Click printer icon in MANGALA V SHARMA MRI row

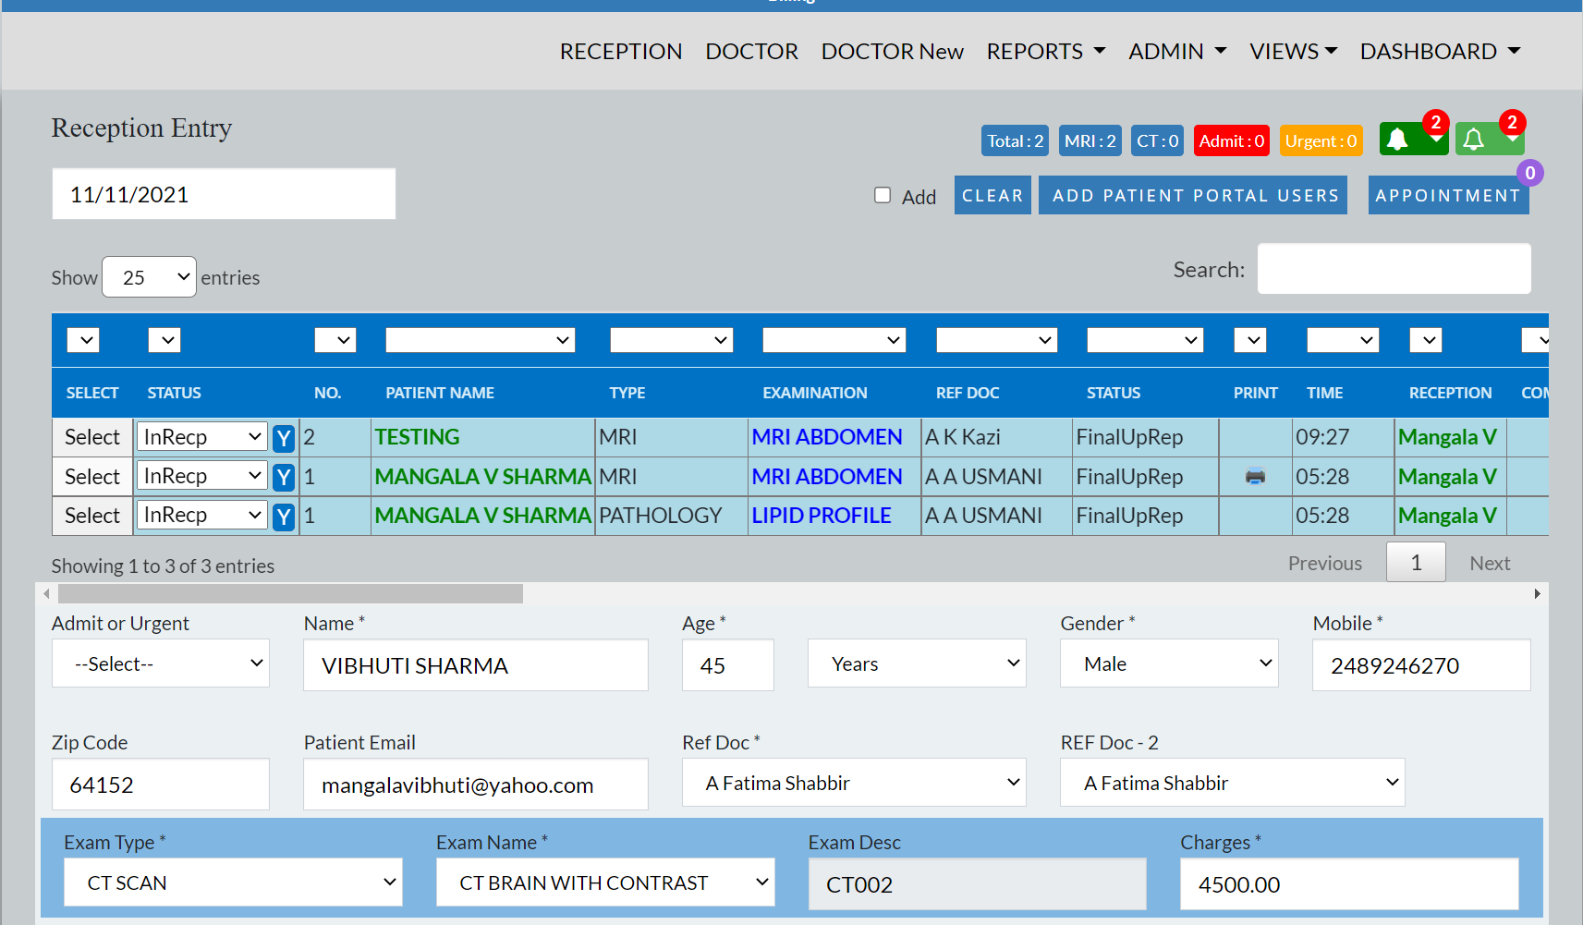(x=1255, y=477)
